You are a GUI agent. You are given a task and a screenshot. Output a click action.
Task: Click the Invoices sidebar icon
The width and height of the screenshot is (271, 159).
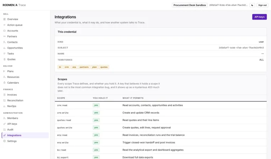(x=5, y=95)
